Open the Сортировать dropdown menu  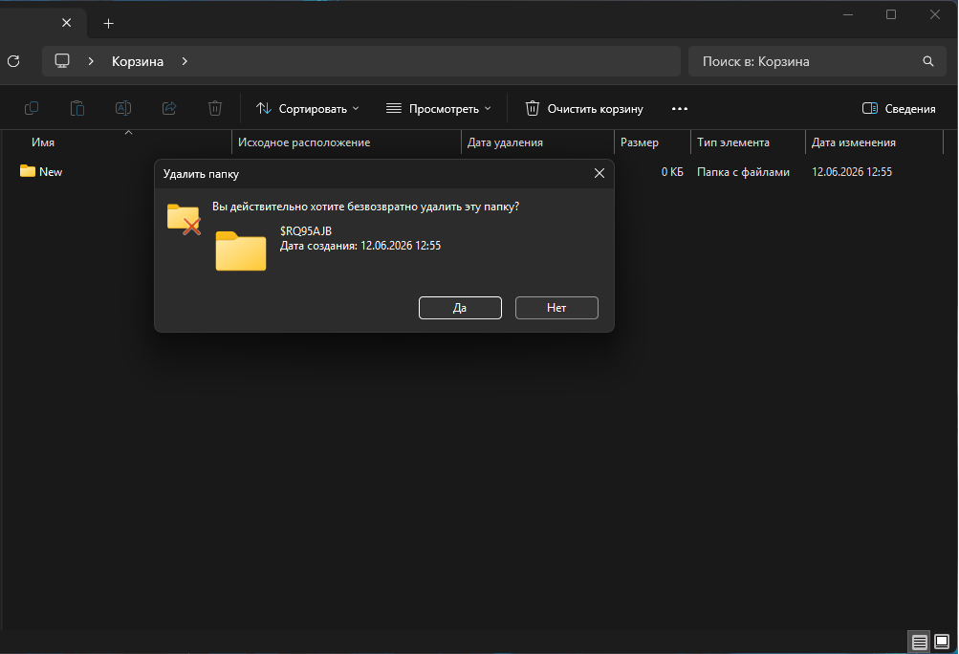tap(308, 108)
